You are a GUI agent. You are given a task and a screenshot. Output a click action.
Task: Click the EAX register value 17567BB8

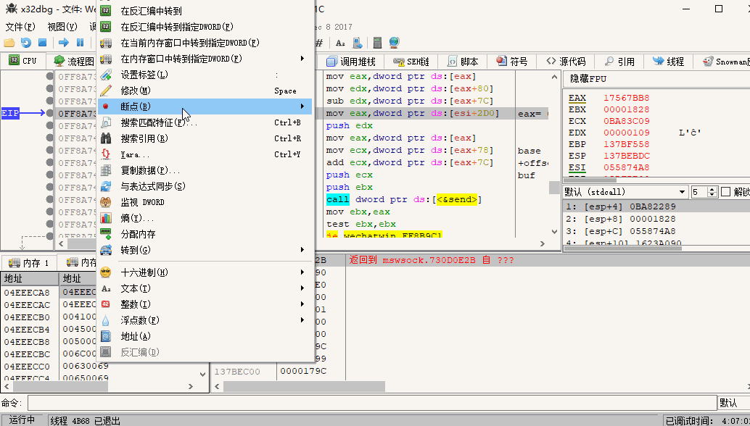pos(626,98)
